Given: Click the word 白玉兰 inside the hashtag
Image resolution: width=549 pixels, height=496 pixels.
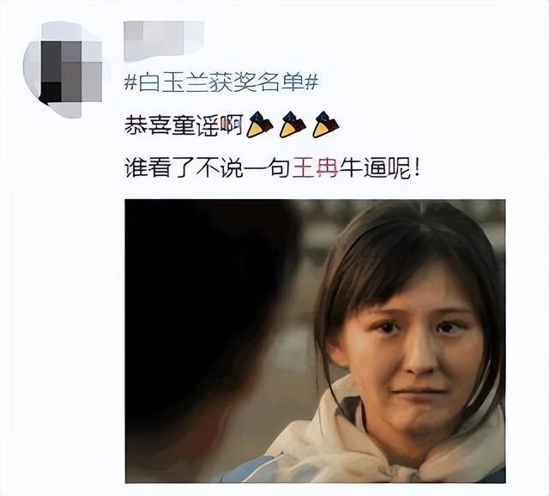Looking at the screenshot, I should (174, 83).
